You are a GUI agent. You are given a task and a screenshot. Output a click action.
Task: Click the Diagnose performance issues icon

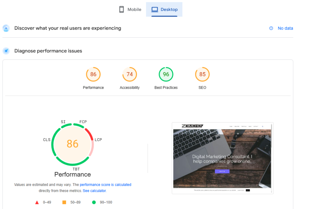(x=6, y=51)
